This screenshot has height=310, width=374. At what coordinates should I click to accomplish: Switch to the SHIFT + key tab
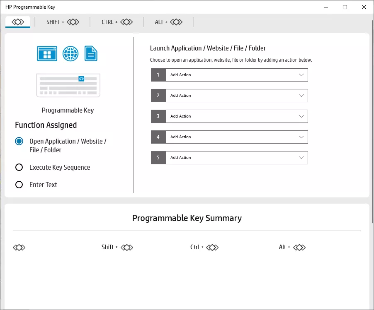[63, 22]
